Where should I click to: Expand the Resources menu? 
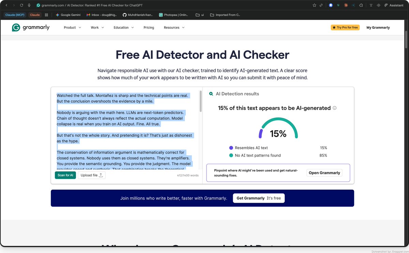tap(174, 28)
